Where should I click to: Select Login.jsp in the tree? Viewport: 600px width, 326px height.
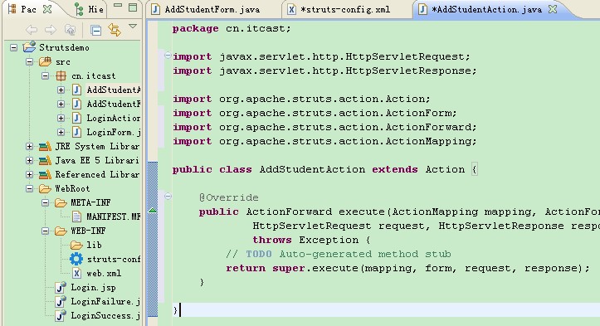[94, 288]
